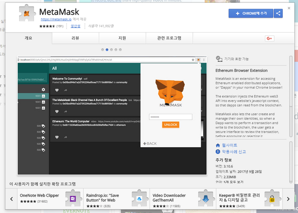The image size is (298, 213).
Task: Open the Raindrop.io cloud extension icon
Action: [x=139, y=199]
